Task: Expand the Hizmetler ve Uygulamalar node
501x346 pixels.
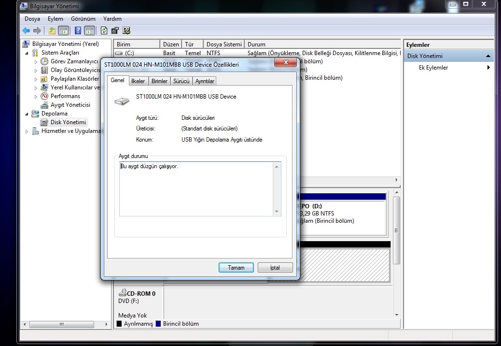Action: (27, 131)
